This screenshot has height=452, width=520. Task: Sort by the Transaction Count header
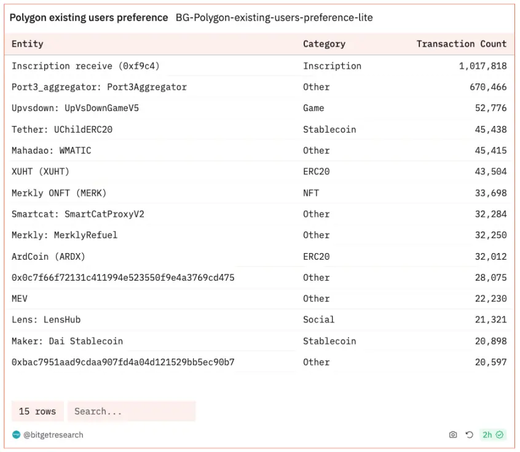pos(461,44)
